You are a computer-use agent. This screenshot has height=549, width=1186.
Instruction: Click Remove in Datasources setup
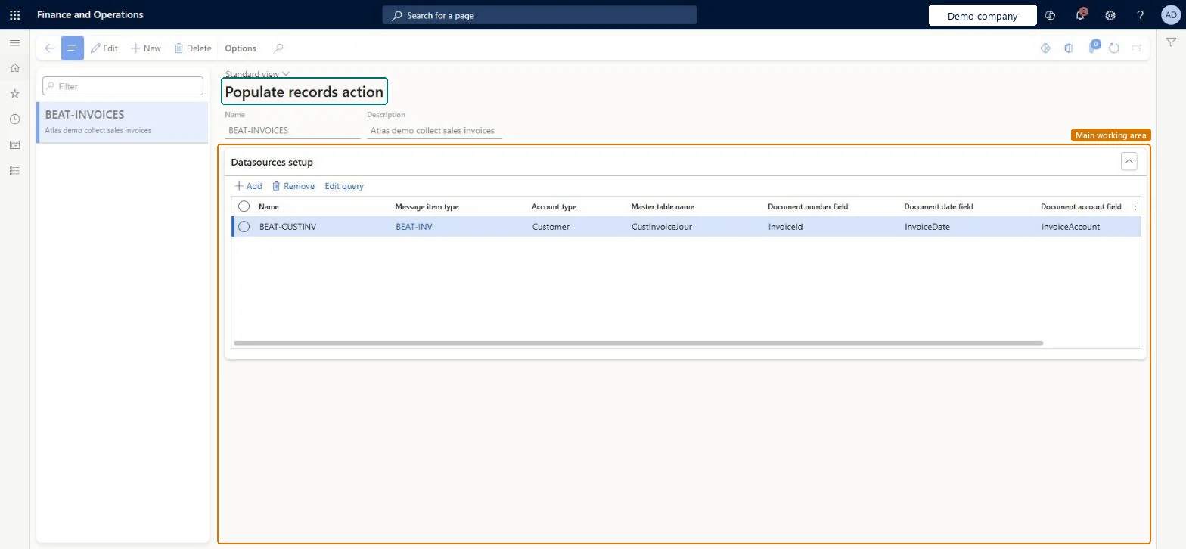point(293,186)
